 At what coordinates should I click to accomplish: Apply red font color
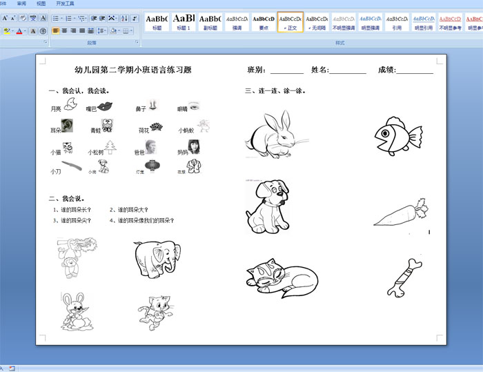[19, 31]
